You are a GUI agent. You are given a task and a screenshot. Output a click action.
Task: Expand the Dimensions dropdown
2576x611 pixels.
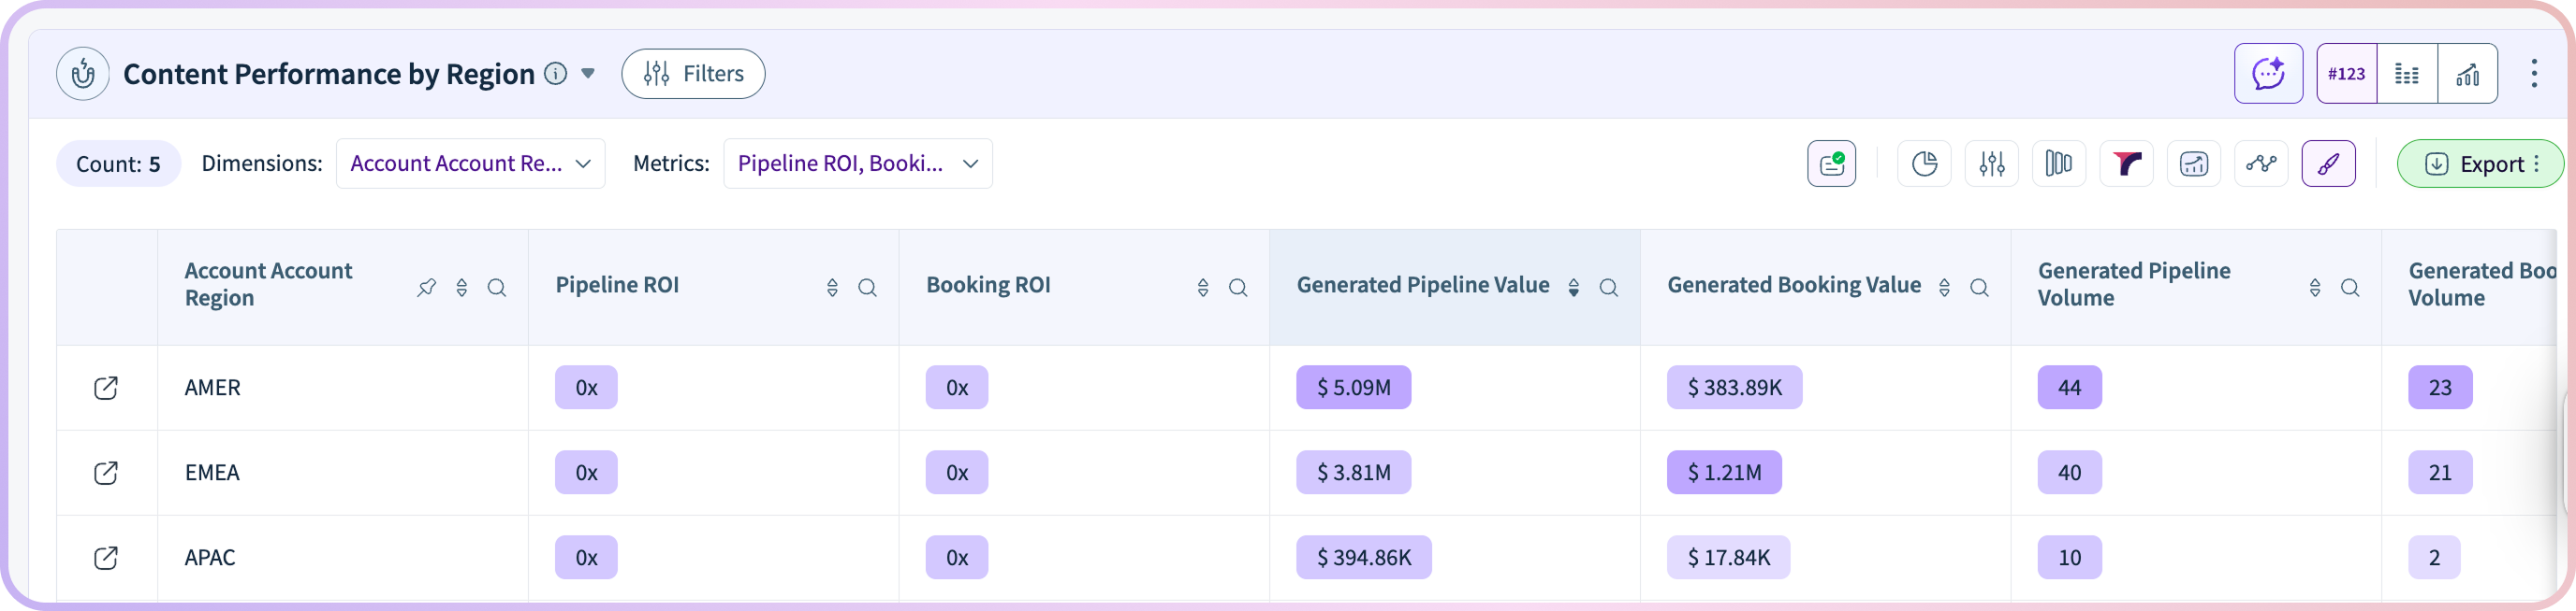tap(470, 163)
